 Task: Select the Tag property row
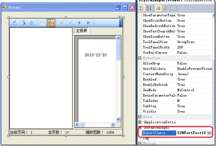177,138
